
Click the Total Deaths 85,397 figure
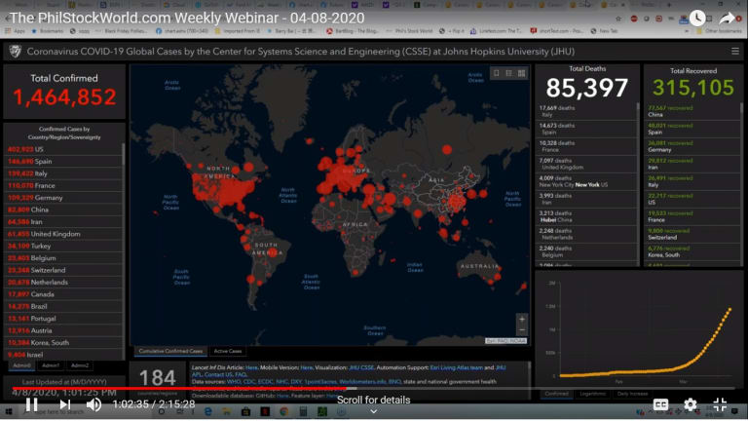586,88
